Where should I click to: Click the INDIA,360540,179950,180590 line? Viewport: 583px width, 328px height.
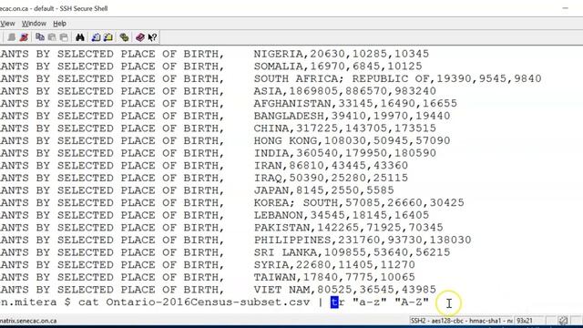coord(345,153)
